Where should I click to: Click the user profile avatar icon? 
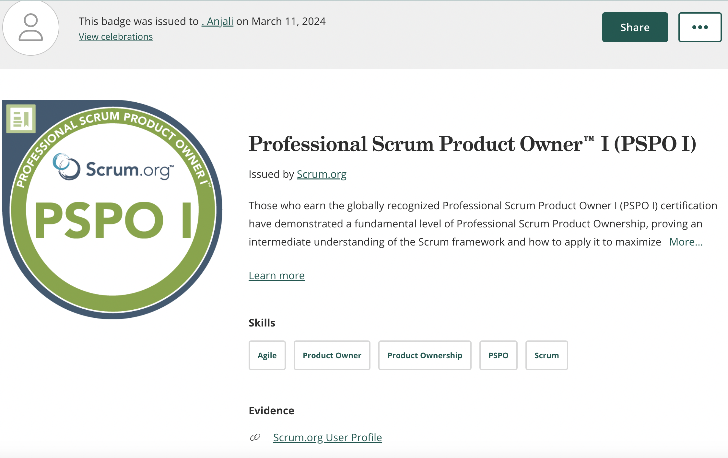point(31,28)
